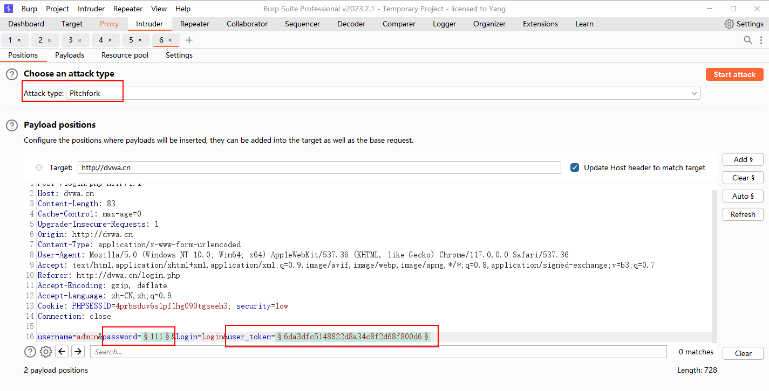769x391 pixels.
Task: Open search settings gear below request editor
Action: 46,352
